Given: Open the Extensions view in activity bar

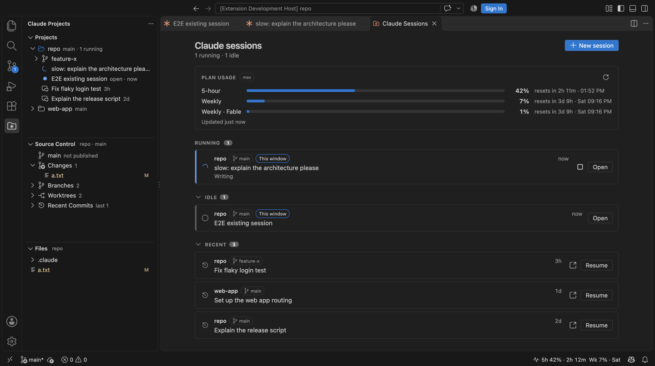Looking at the screenshot, I should coord(12,106).
